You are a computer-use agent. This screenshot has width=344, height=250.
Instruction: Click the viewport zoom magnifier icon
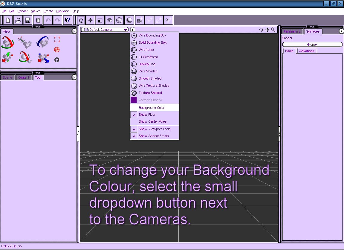tap(273, 30)
